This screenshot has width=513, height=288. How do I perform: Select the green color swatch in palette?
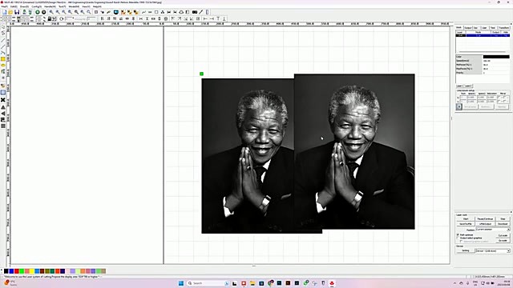(22, 271)
